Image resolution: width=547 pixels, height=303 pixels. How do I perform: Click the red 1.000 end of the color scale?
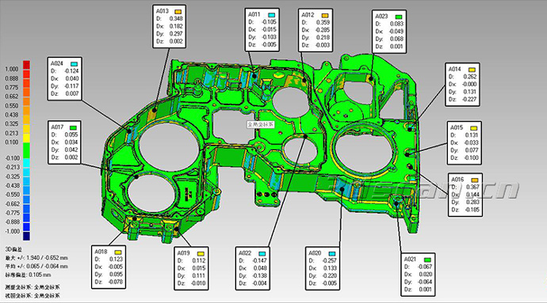pos(26,65)
